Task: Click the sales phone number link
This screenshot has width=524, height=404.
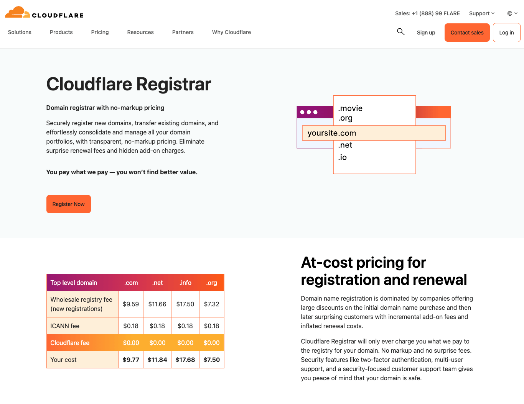Action: click(428, 13)
